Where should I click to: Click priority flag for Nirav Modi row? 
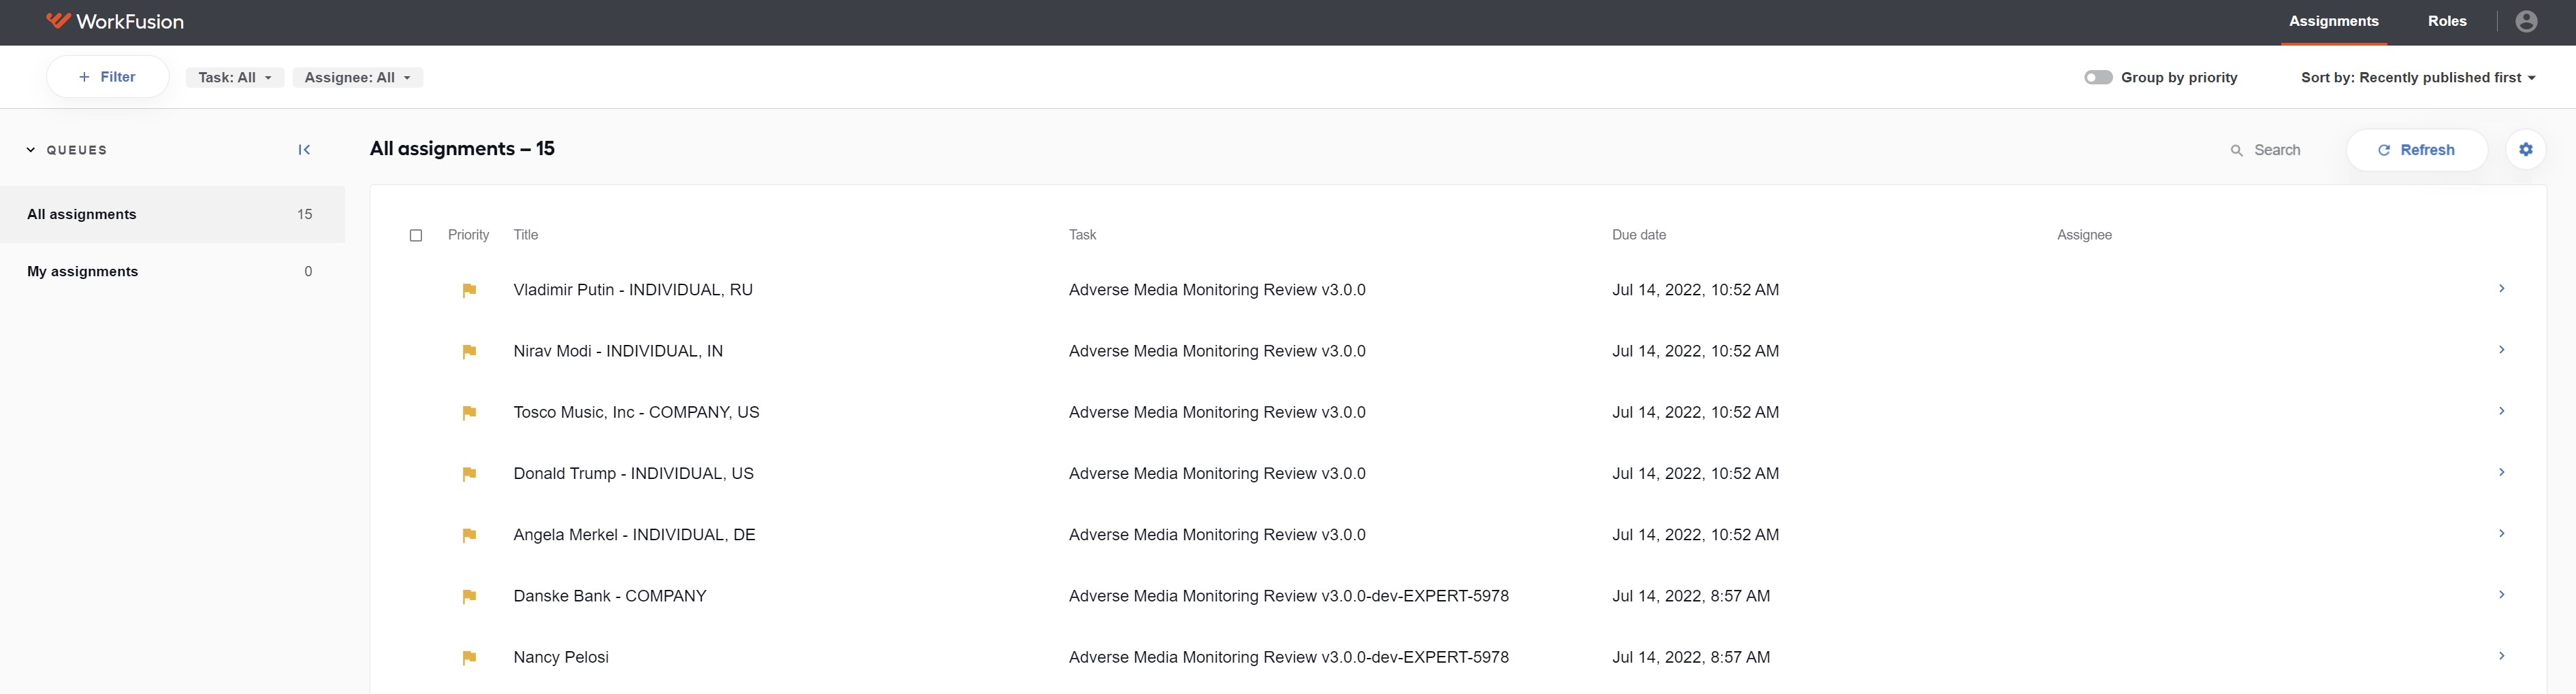point(469,351)
